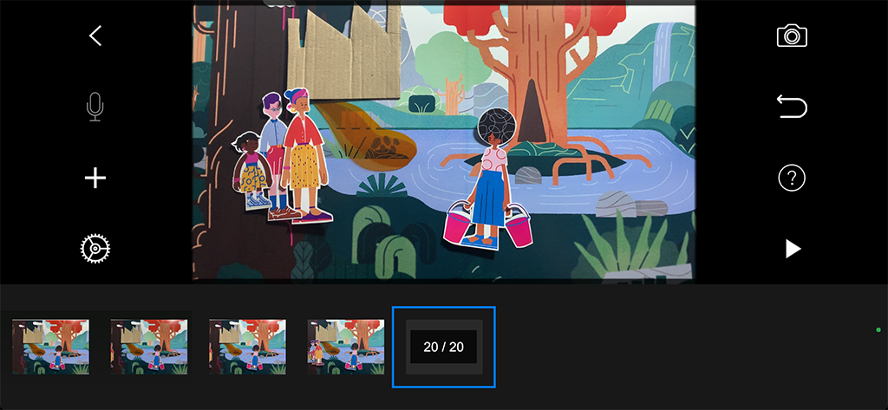
Task: Play the animation with the play button
Action: point(793,250)
